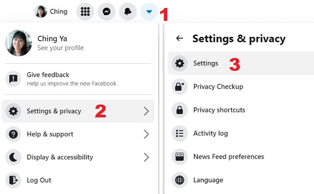Open the notifications bell icon
This screenshot has height=194, width=314.
128,12
